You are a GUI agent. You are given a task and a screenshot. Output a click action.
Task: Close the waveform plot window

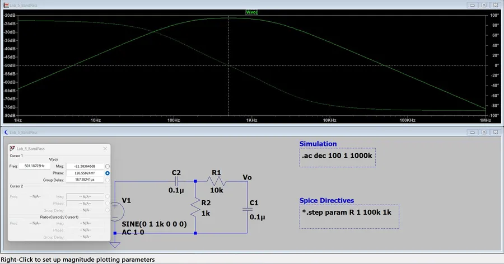(496, 5)
